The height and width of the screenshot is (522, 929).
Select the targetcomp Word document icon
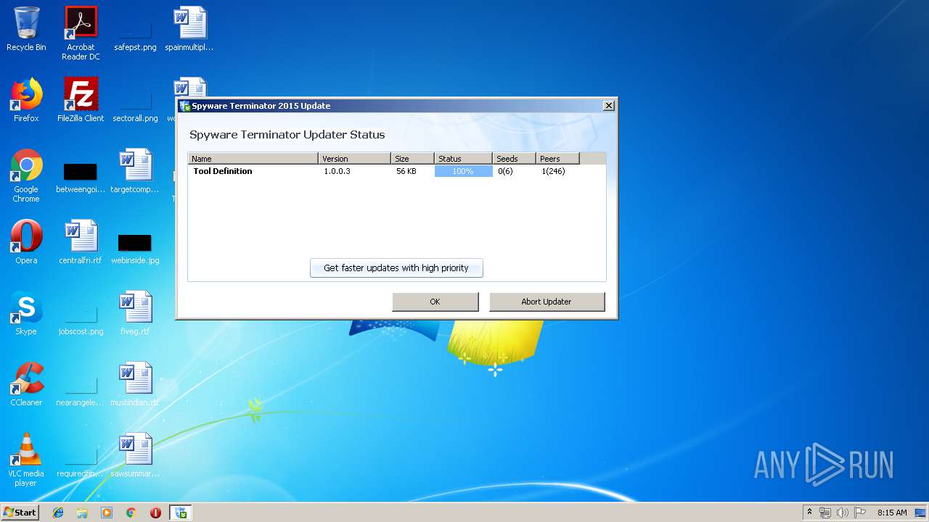click(x=135, y=171)
